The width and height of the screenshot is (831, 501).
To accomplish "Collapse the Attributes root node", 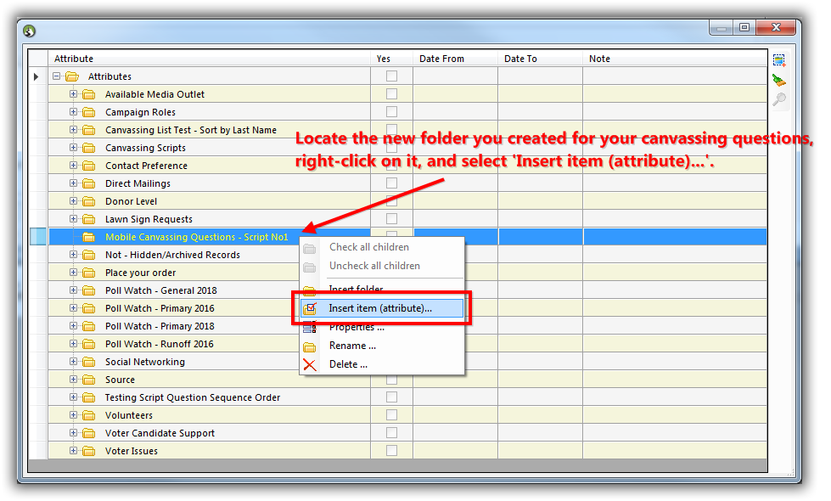I will click(x=57, y=76).
